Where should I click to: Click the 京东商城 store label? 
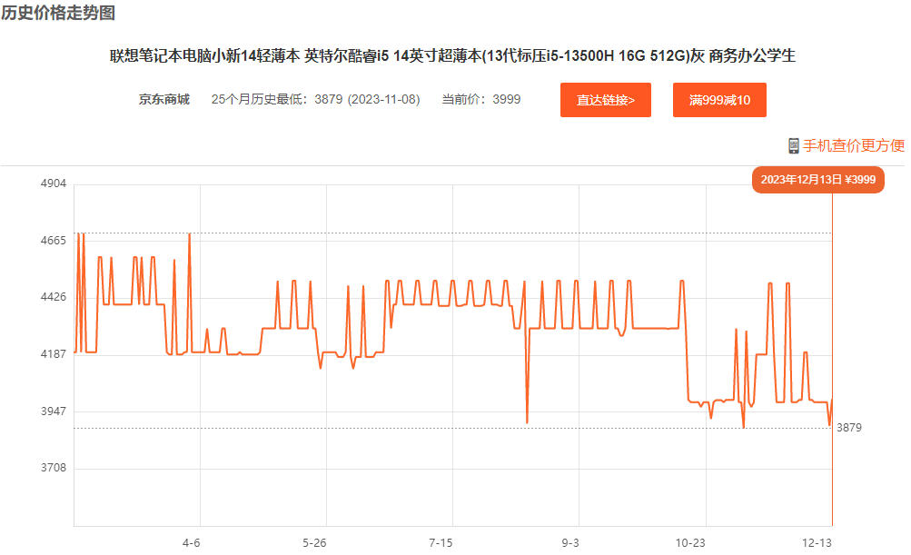(x=163, y=99)
